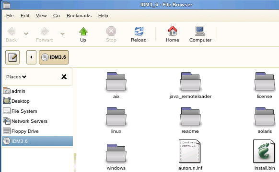Open the Back history dropdown arrow
Image resolution: width=279 pixels, height=172 pixels.
point(26,34)
